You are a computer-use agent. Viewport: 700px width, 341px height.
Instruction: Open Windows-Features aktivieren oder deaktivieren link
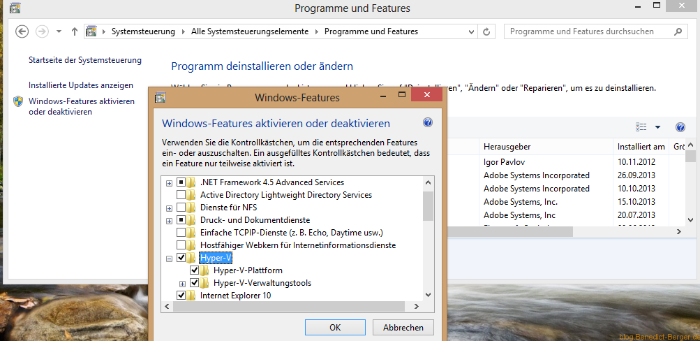[82, 106]
